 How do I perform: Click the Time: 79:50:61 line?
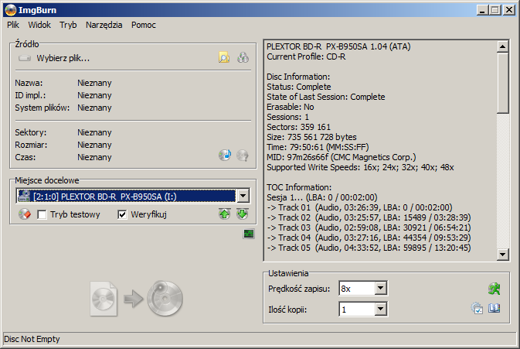pos(318,147)
